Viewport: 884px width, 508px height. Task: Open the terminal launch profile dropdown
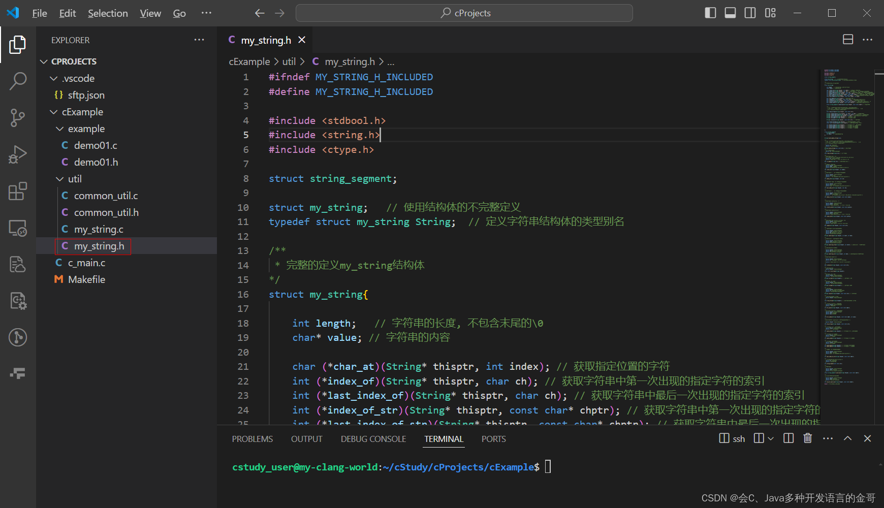(x=771, y=438)
